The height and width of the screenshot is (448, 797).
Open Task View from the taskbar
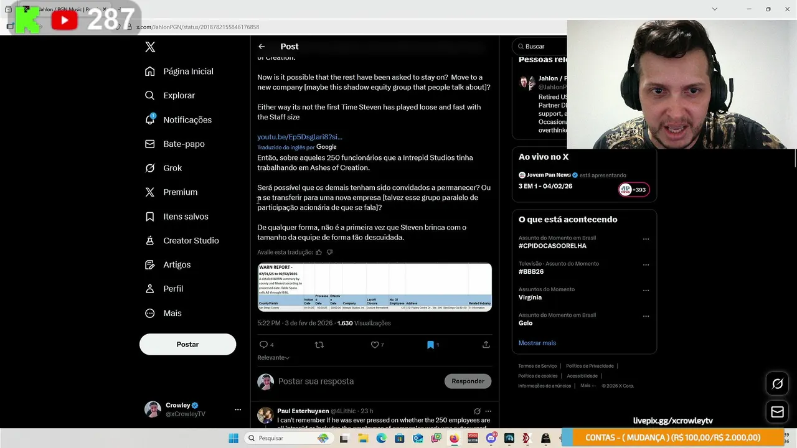(x=344, y=438)
